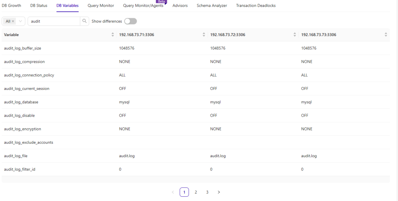Open the DB Status tab
This screenshot has width=398, height=201.
39,6
